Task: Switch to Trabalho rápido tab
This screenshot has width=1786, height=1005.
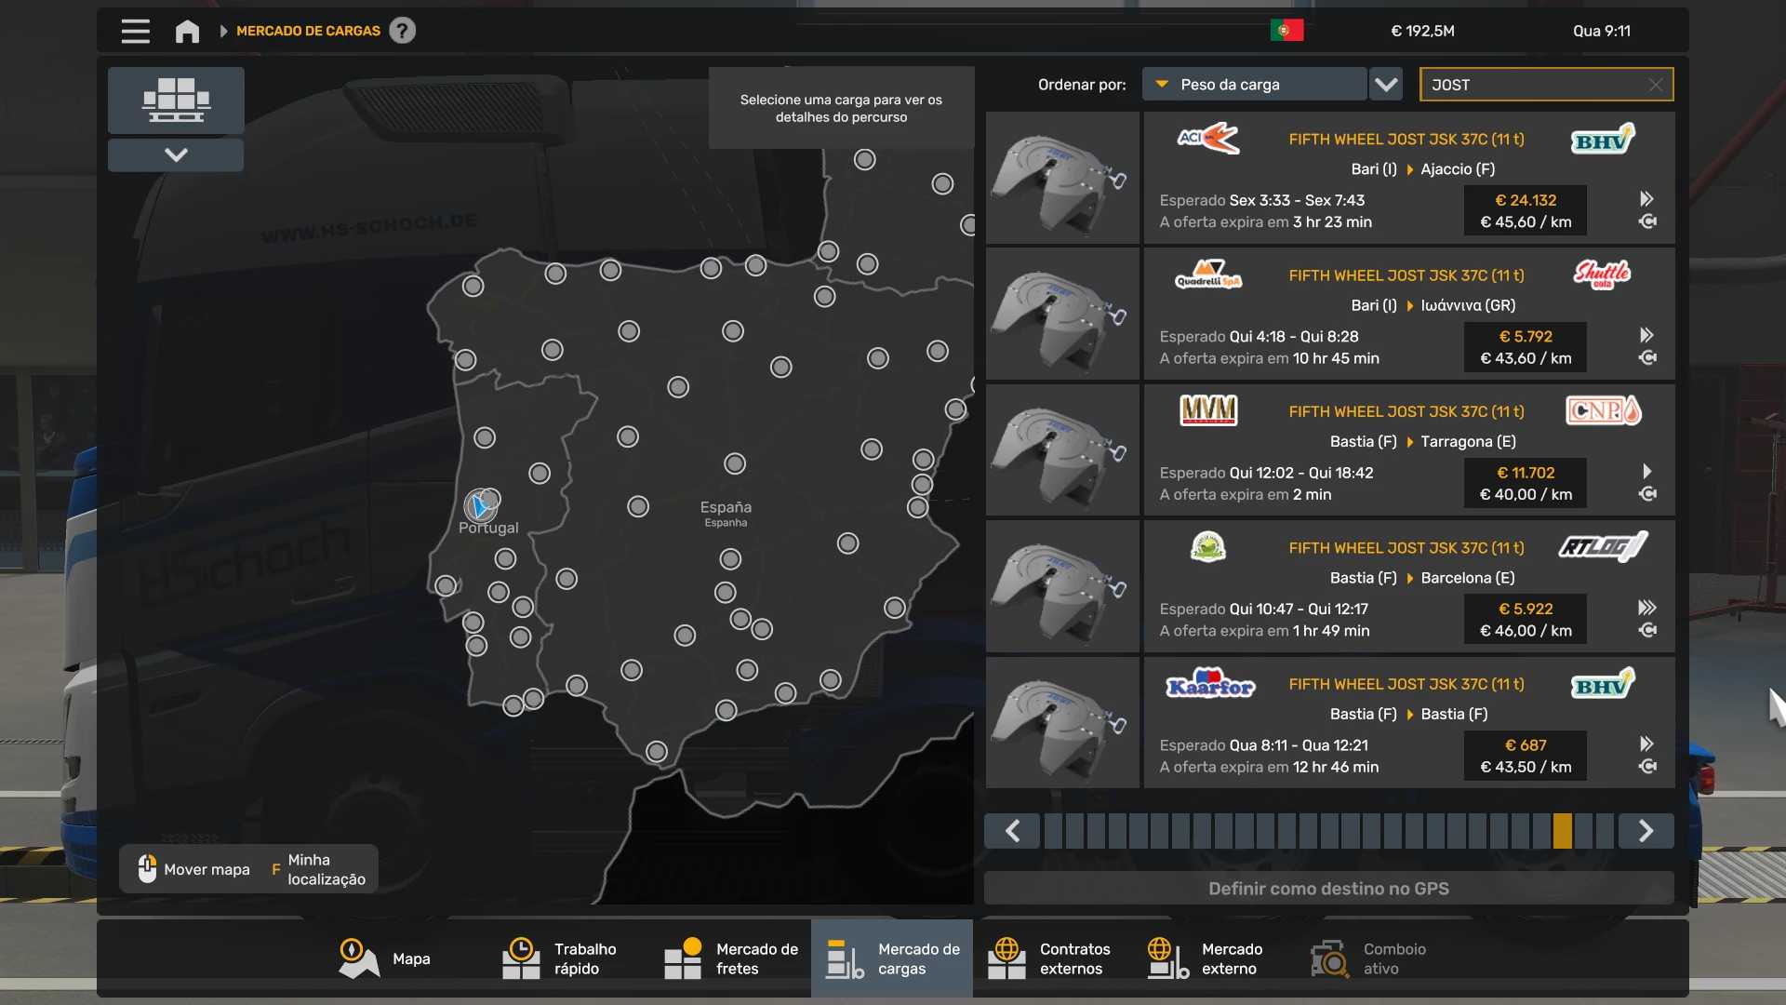Action: tap(560, 958)
